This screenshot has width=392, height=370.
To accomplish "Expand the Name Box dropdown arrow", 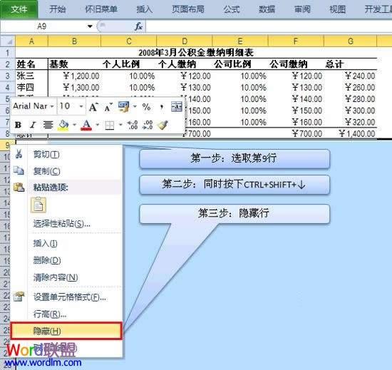I will [x=90, y=26].
